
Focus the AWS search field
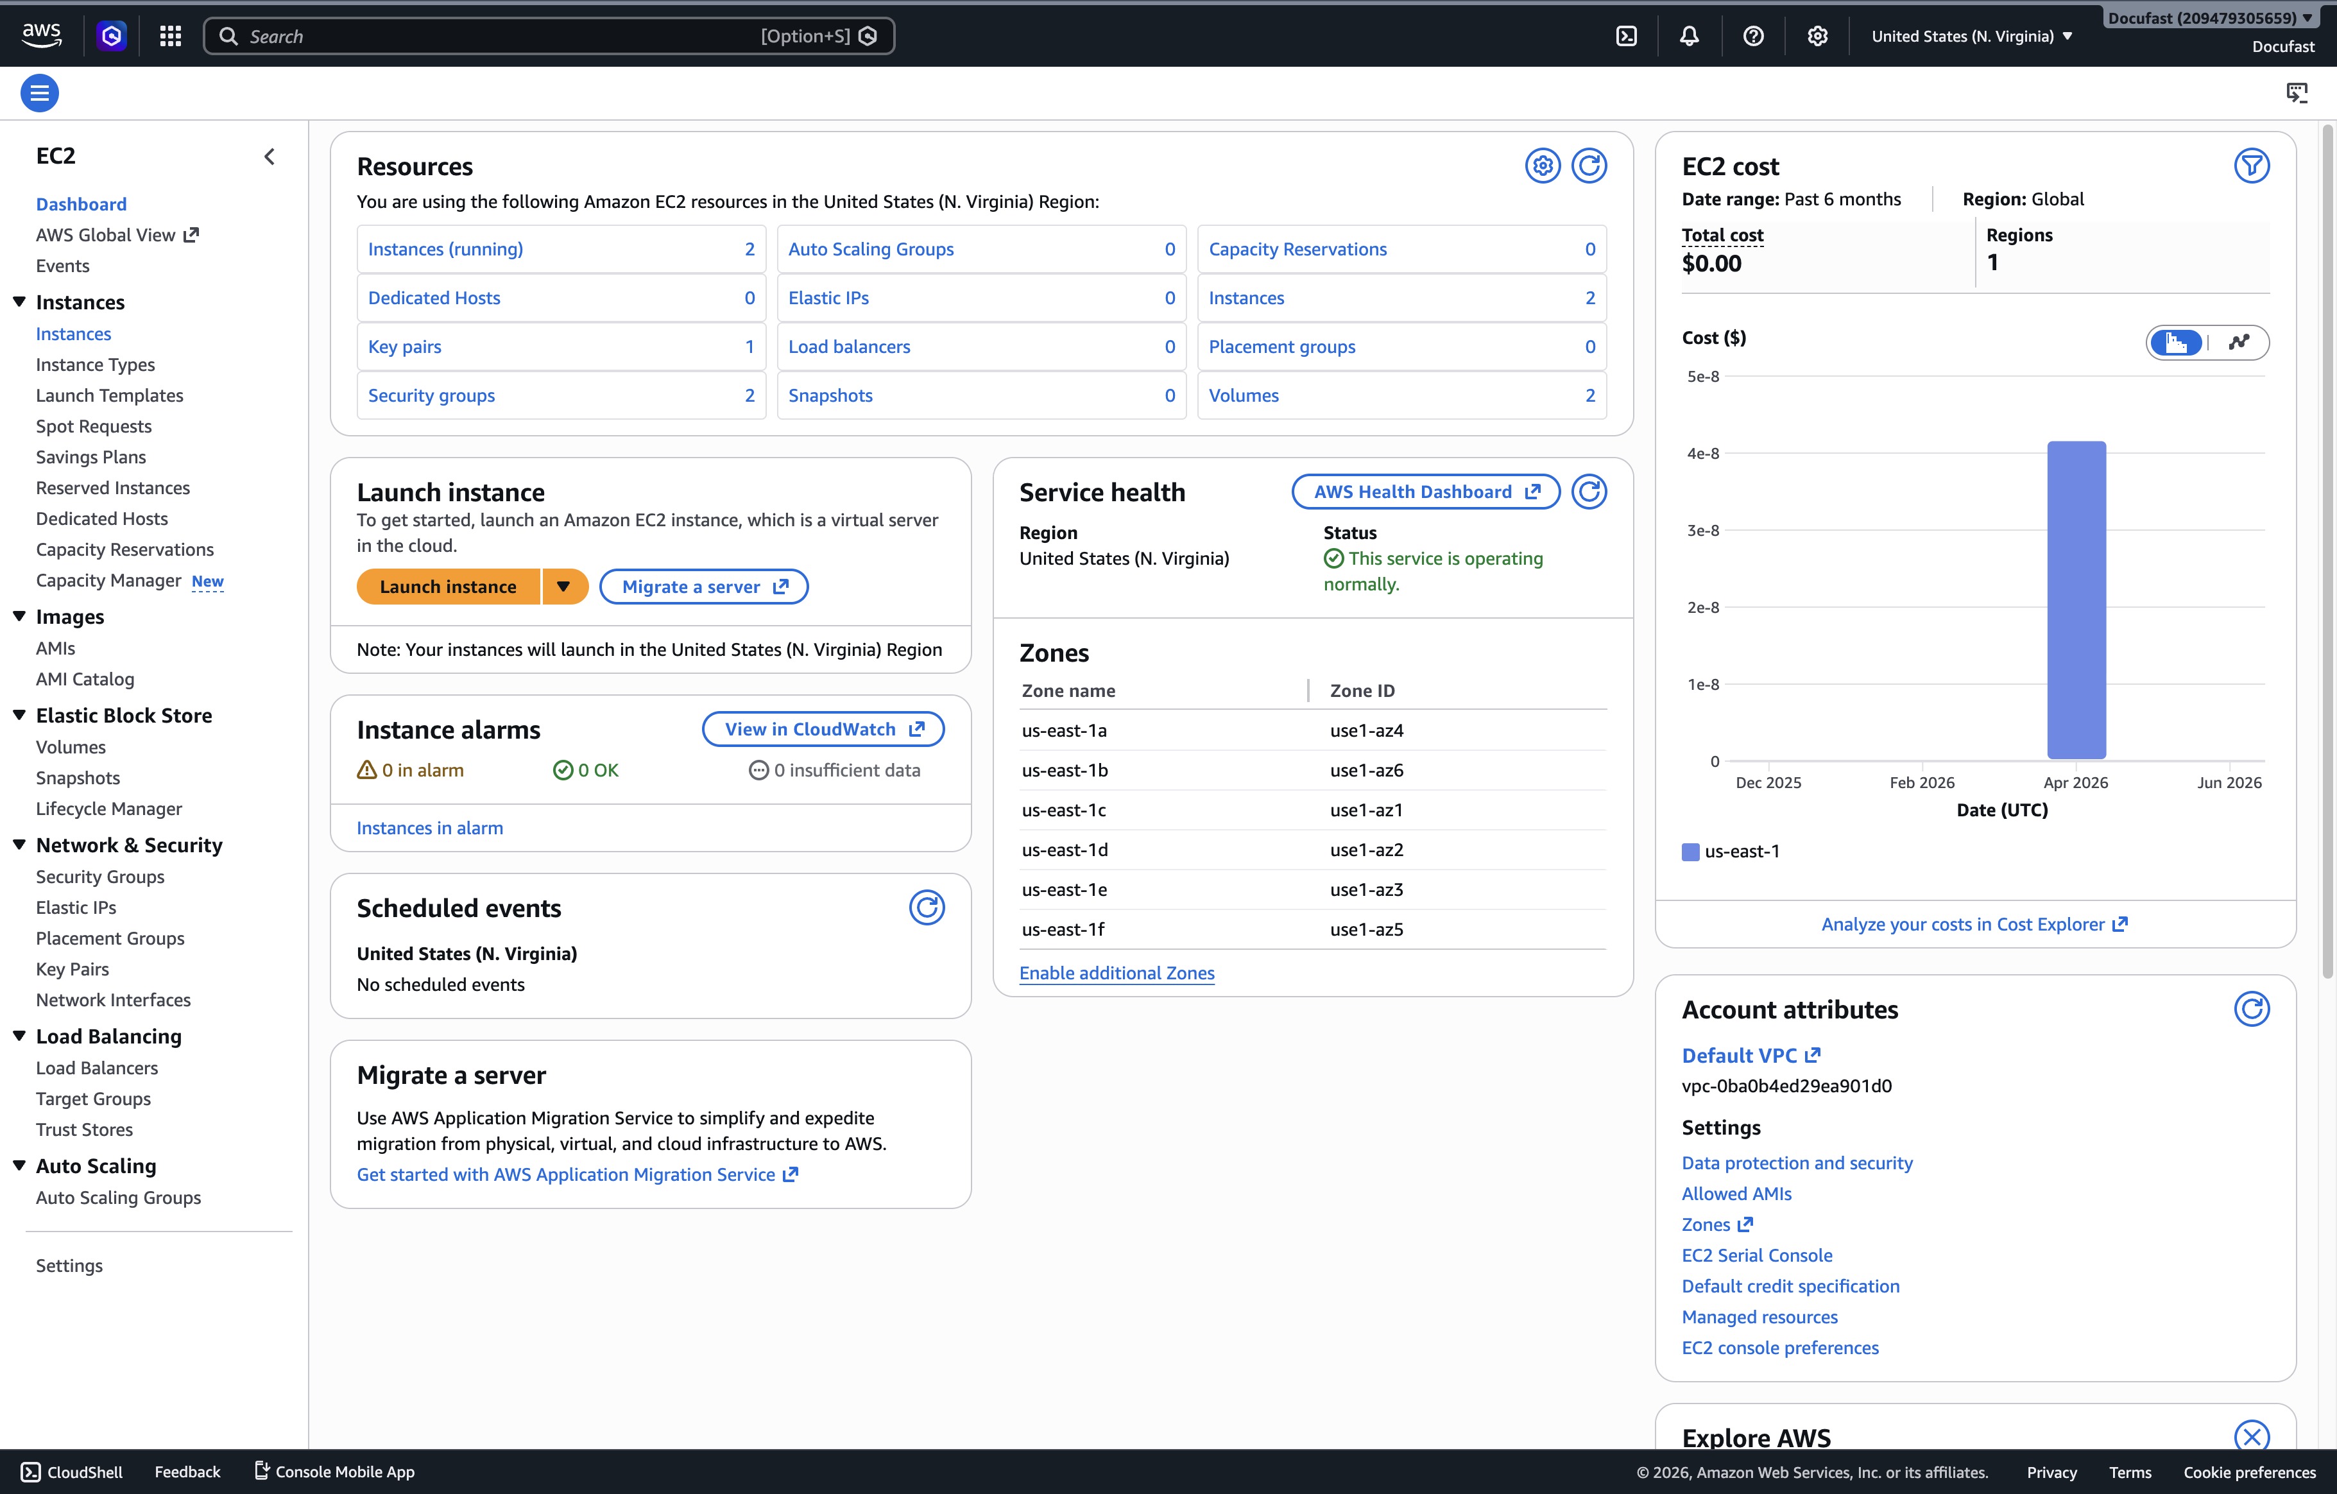[x=549, y=36]
